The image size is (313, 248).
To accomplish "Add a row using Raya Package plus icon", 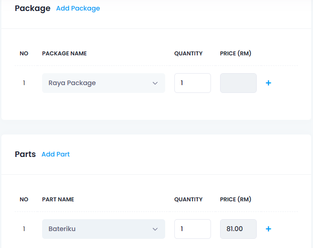I will point(269,83).
